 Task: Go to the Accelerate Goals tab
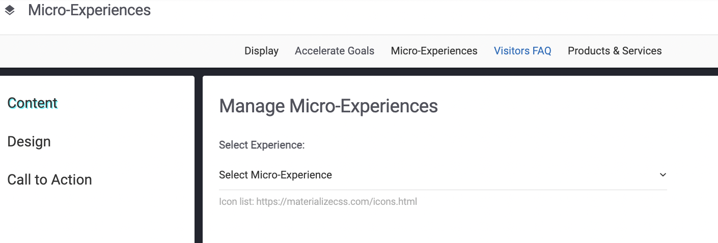(x=335, y=51)
